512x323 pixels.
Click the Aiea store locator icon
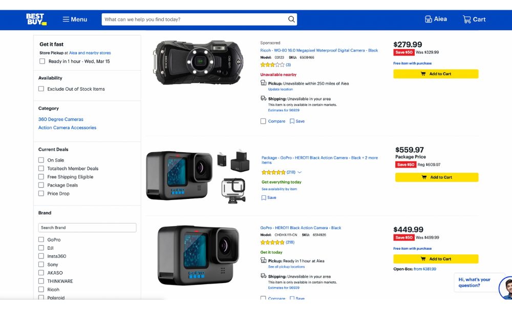click(429, 19)
